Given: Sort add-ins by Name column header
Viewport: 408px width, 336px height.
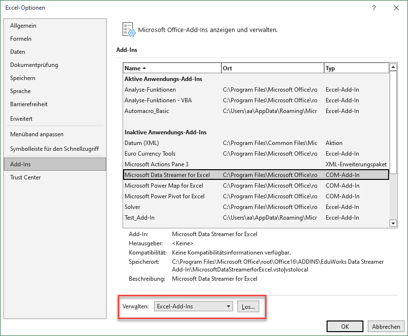Looking at the screenshot, I should point(172,68).
